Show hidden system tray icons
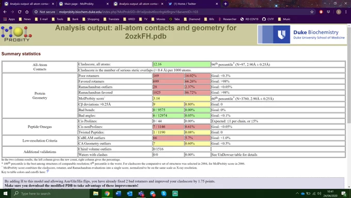This screenshot has height=198, width=351. coord(297,193)
